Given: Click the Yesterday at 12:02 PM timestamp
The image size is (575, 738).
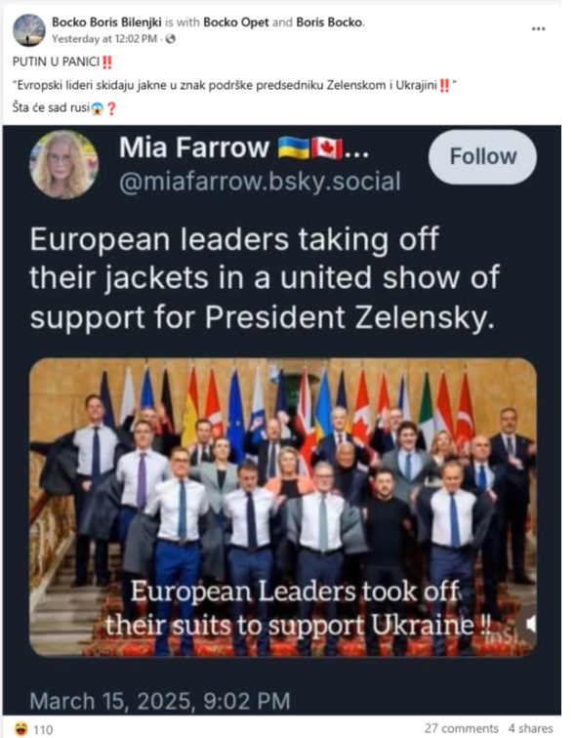Looking at the screenshot, I should point(104,39).
